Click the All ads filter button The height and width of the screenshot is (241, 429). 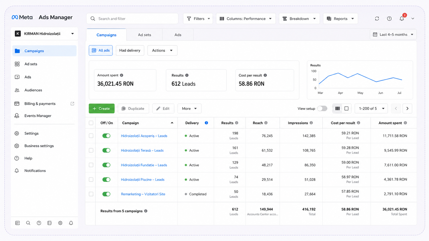(101, 50)
